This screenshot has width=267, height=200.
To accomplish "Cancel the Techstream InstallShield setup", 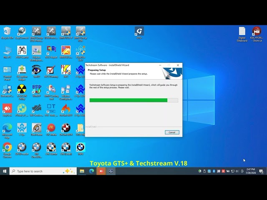I will (x=172, y=132).
